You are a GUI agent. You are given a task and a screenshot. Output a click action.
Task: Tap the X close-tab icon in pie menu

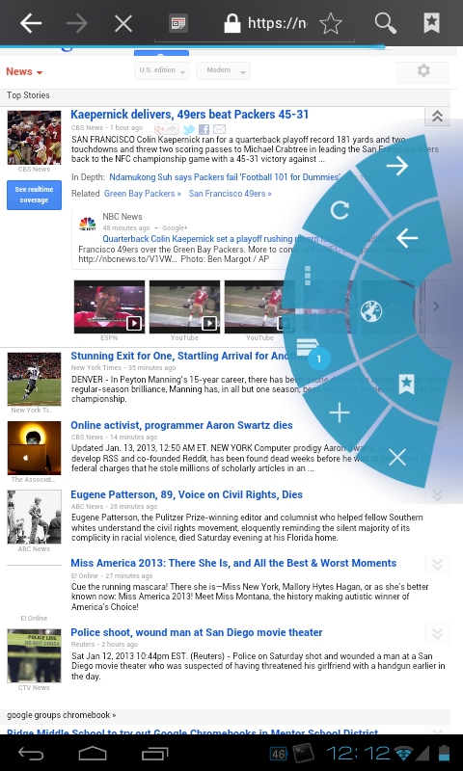397,458
